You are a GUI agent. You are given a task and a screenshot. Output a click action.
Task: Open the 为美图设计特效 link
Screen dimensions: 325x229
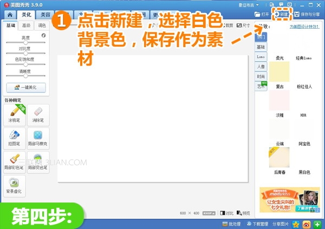pos(304,27)
